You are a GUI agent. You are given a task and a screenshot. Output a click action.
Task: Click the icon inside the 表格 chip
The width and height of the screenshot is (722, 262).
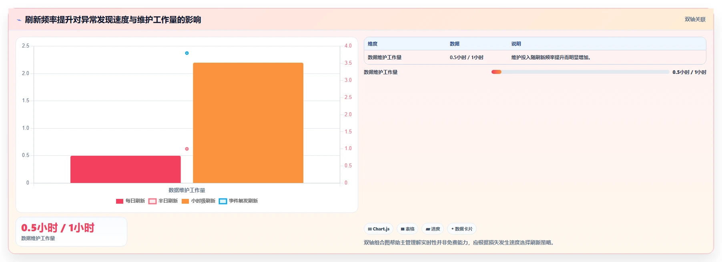pyautogui.click(x=403, y=229)
